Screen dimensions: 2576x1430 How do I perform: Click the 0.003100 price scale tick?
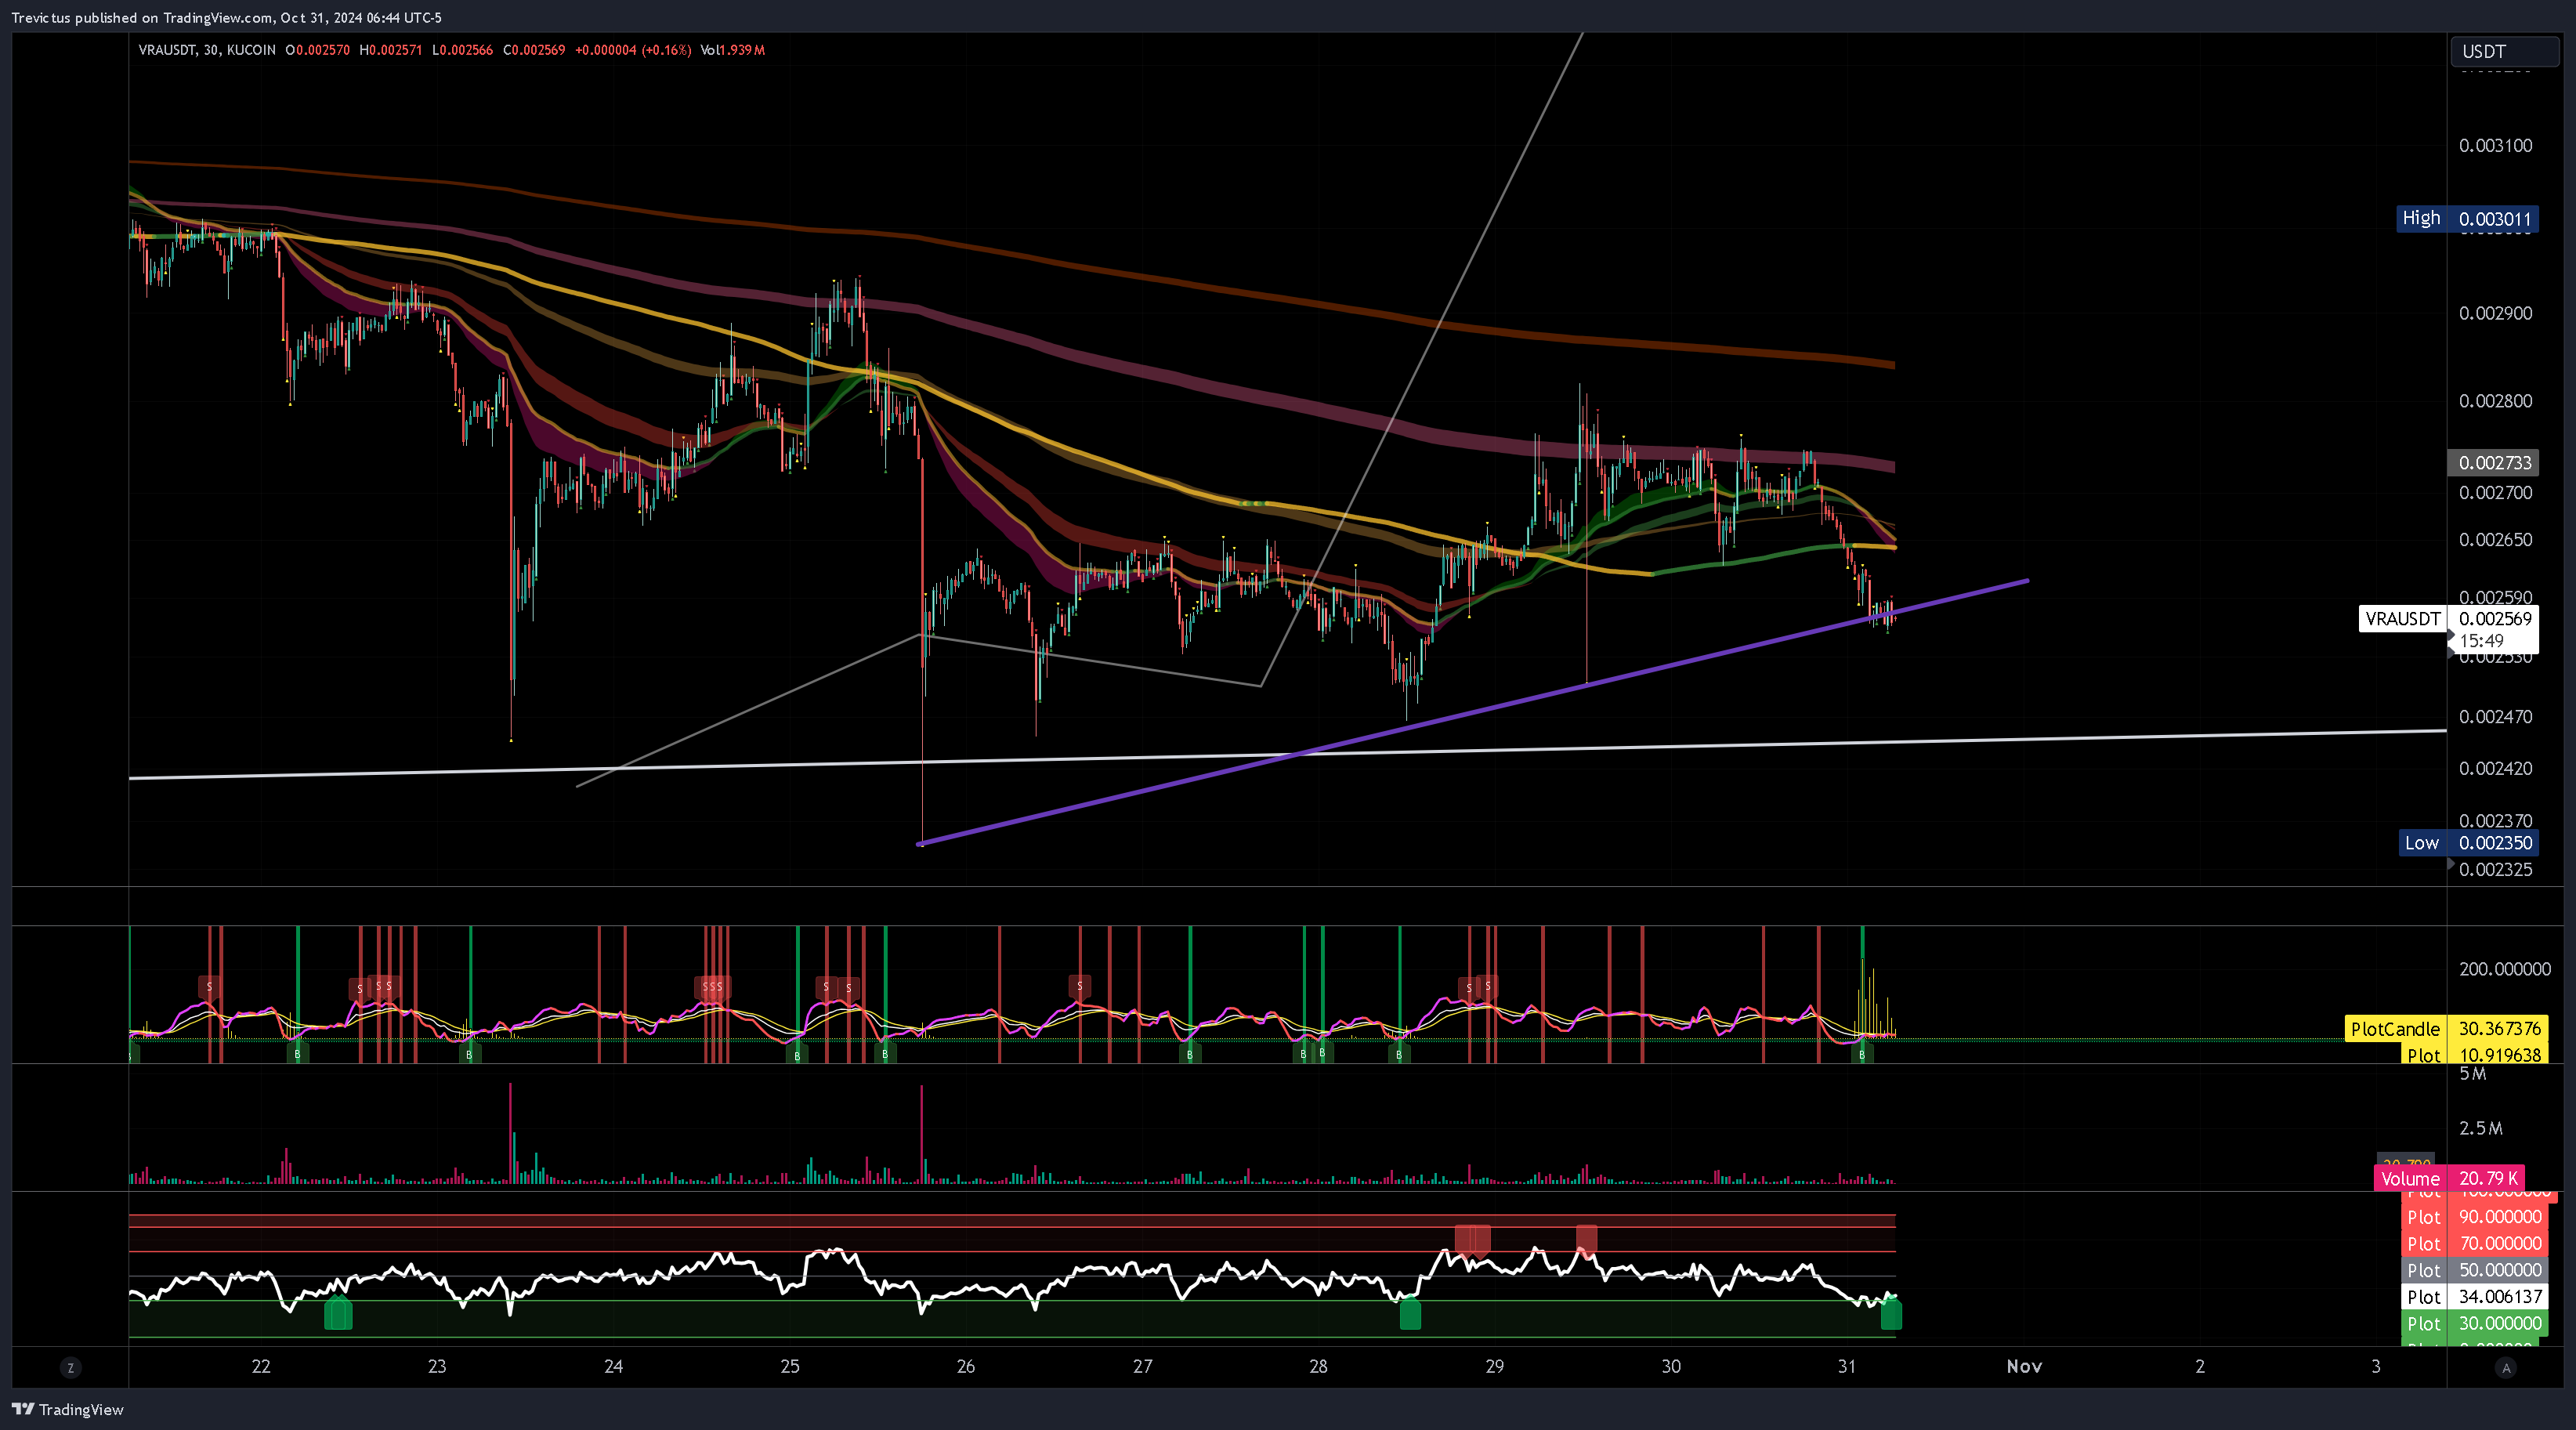pyautogui.click(x=2495, y=146)
